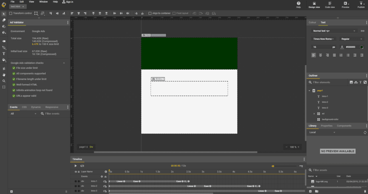368x194 pixels.
Task: Open Regular font weight dropdown
Action: [351, 39]
